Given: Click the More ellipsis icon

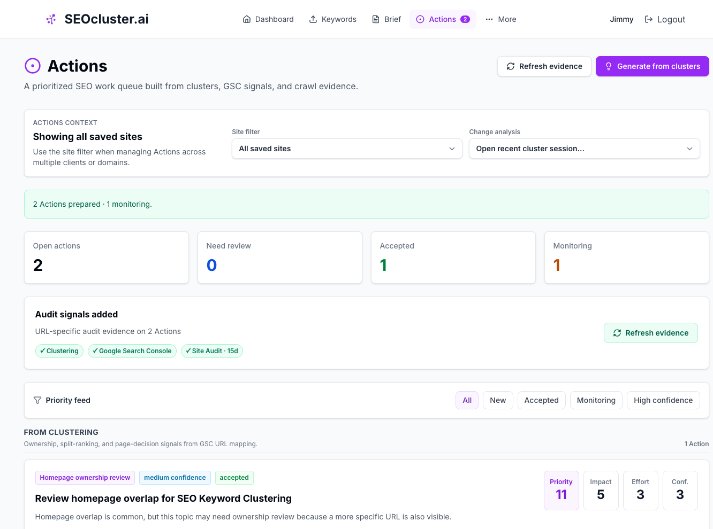Looking at the screenshot, I should point(489,19).
